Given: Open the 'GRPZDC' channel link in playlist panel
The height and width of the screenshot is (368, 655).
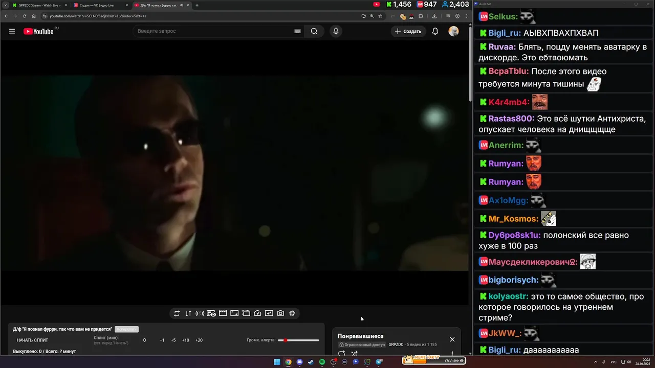Looking at the screenshot, I should click(x=396, y=344).
